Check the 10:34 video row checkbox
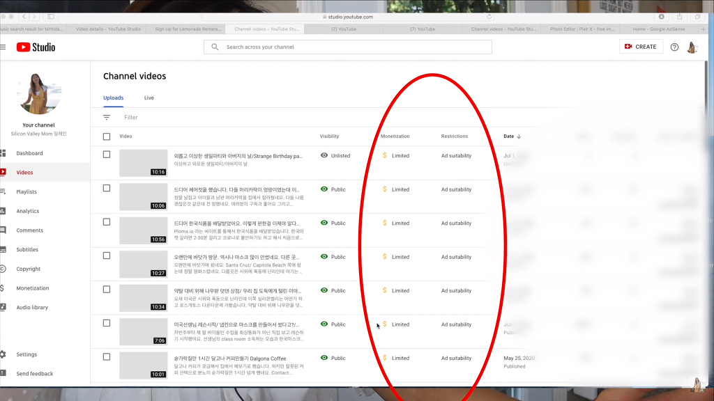This screenshot has height=401, width=714. tap(107, 289)
